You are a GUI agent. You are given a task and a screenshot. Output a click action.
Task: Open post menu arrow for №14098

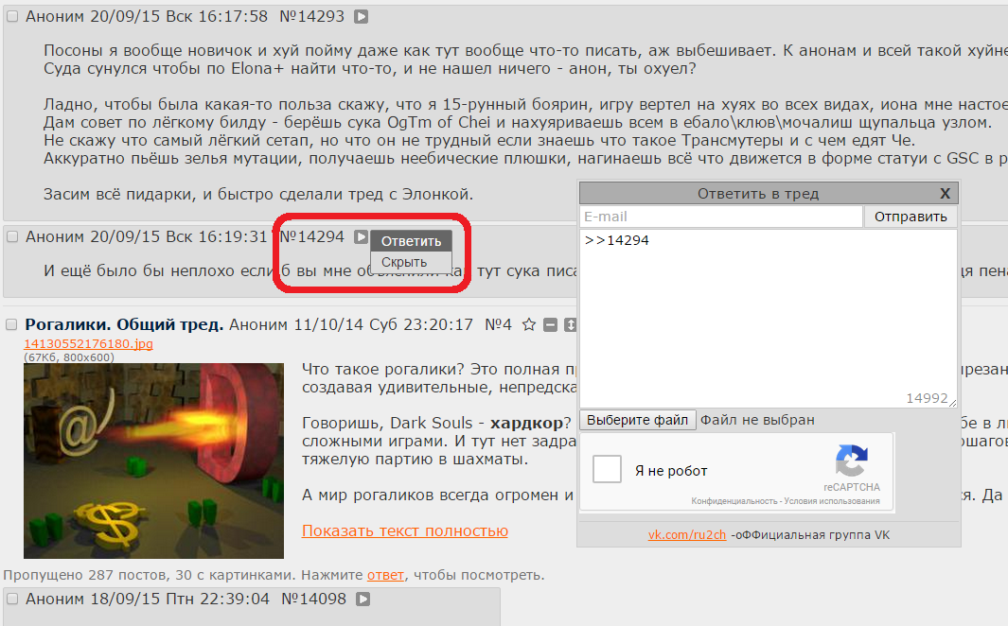363,599
